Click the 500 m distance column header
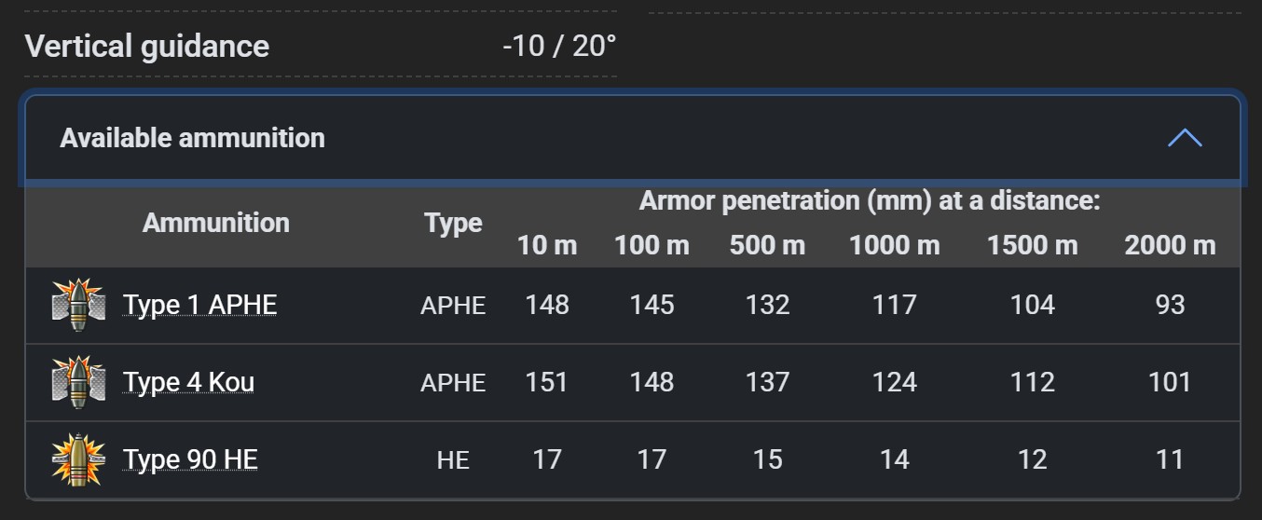Image resolution: width=1262 pixels, height=520 pixels. (x=767, y=245)
